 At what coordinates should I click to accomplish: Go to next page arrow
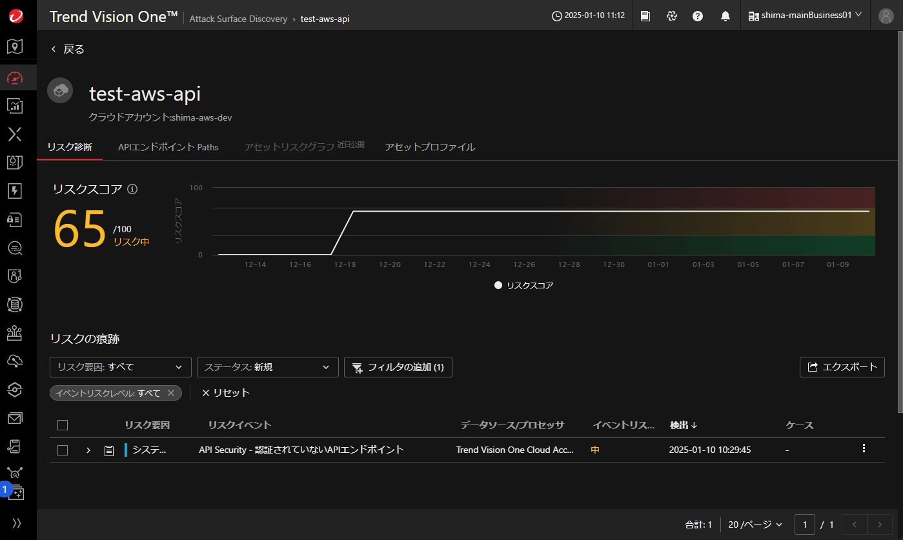[879, 525]
